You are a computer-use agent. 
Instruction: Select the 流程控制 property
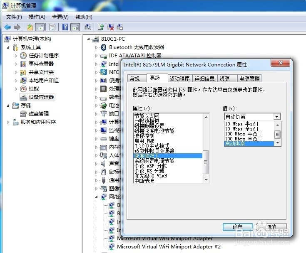pos(168,136)
